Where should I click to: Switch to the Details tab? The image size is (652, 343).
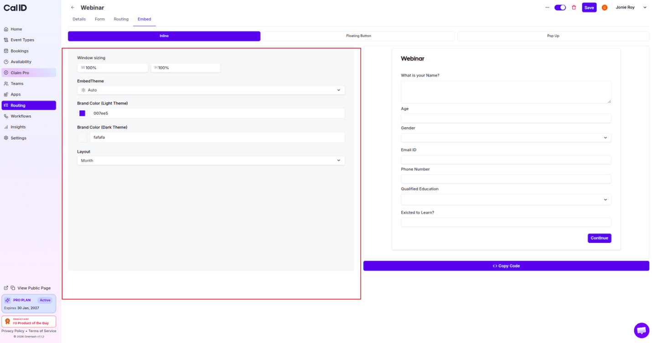click(79, 19)
